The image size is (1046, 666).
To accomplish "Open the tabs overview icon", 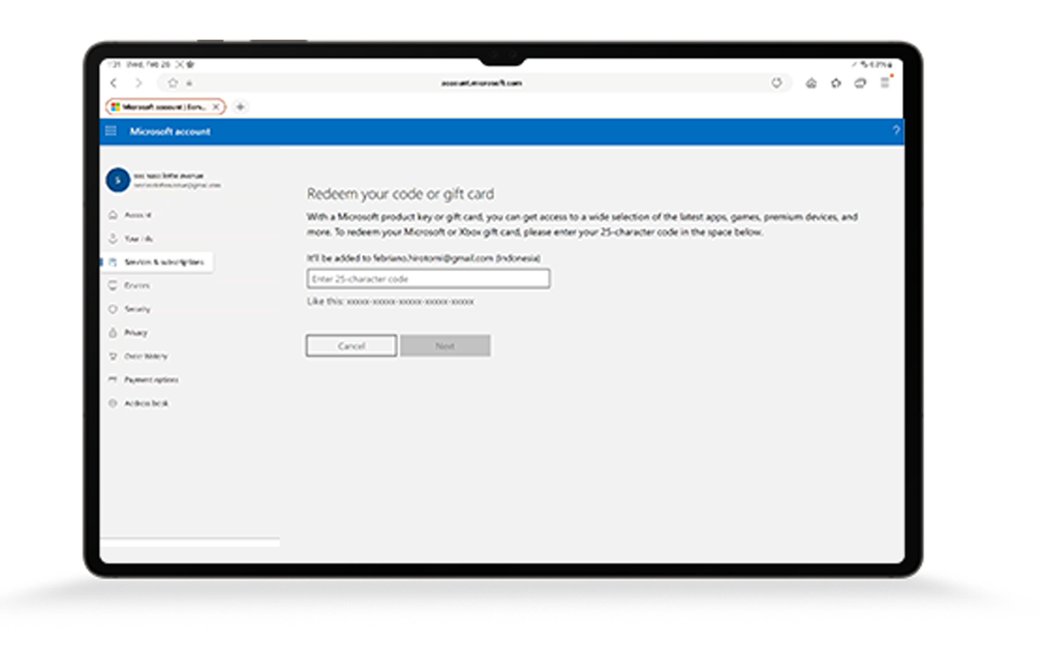I will point(860,83).
